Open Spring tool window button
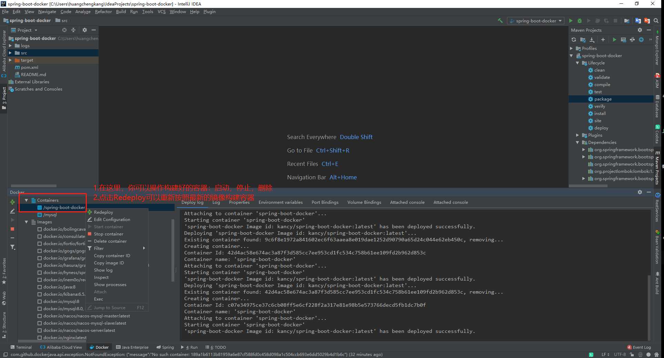 (x=165, y=347)
